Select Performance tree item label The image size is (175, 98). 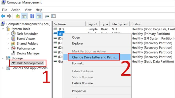click(x=26, y=49)
